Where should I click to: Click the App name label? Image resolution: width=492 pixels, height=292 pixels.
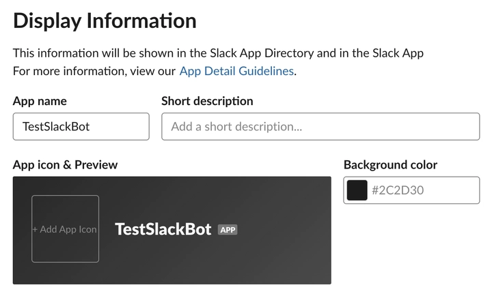pos(40,101)
